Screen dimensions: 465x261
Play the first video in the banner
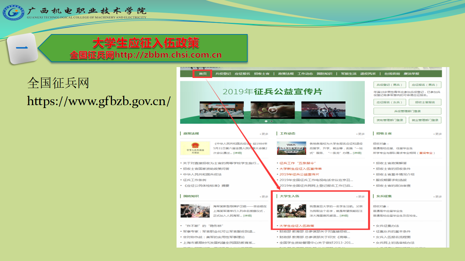(221, 110)
